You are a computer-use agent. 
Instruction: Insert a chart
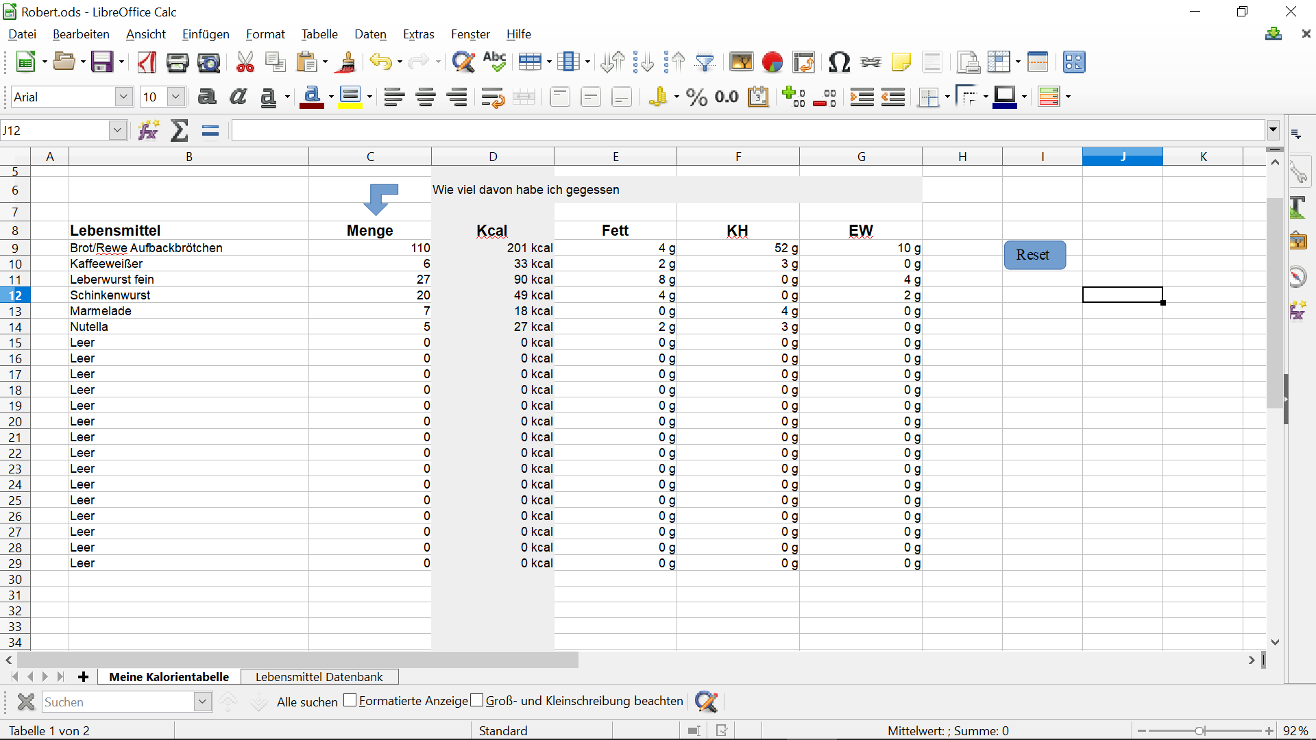coord(772,62)
